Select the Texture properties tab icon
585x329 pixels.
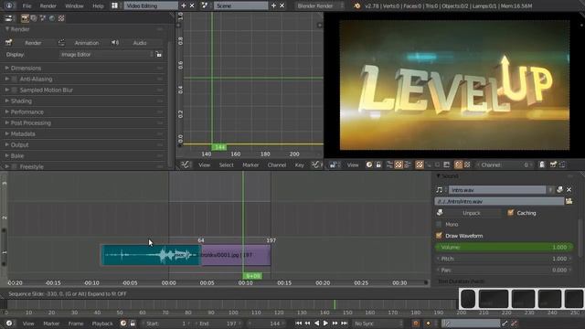(61, 18)
